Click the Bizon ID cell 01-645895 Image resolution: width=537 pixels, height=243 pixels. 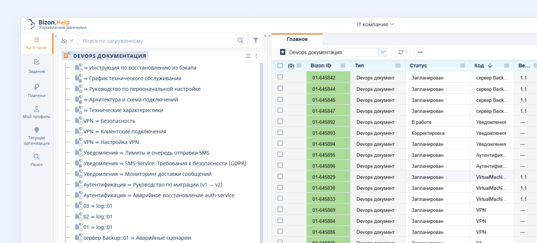(328, 155)
